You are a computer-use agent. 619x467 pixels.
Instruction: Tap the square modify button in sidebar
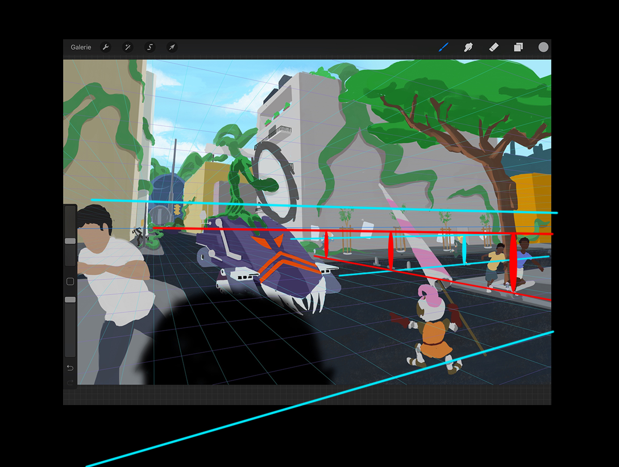pyautogui.click(x=70, y=281)
